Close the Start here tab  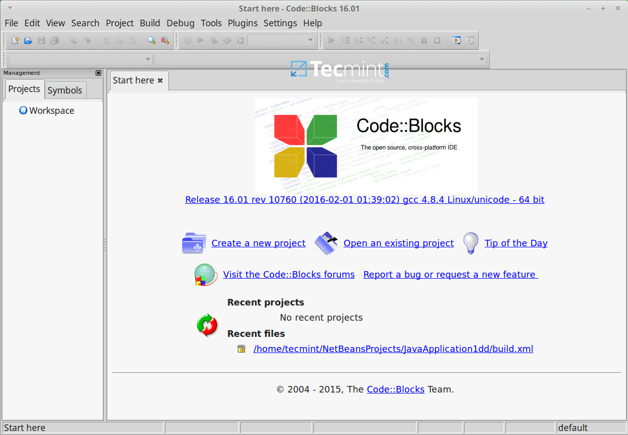point(160,80)
